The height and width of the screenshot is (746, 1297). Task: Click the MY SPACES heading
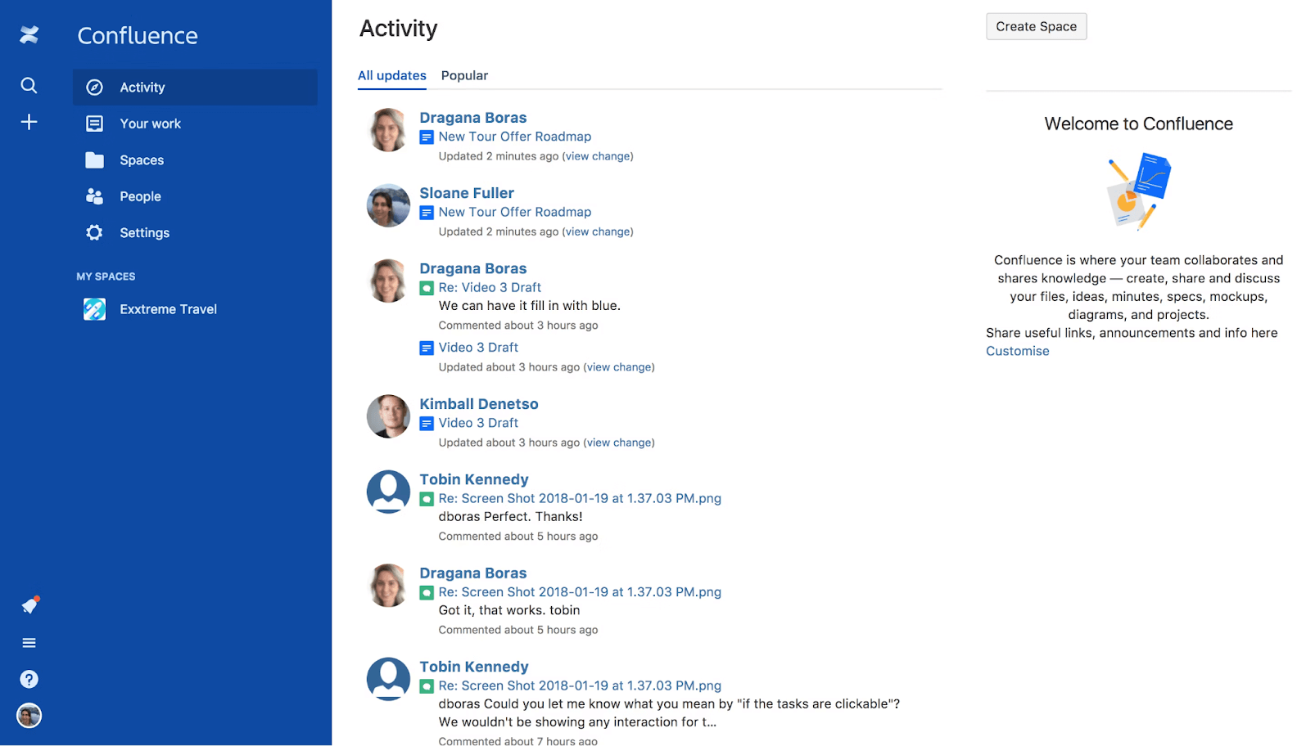(x=106, y=276)
